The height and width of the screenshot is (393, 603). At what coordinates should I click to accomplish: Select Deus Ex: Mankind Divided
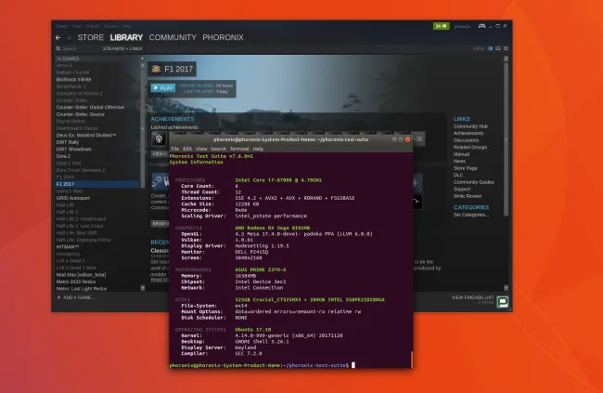click(86, 136)
